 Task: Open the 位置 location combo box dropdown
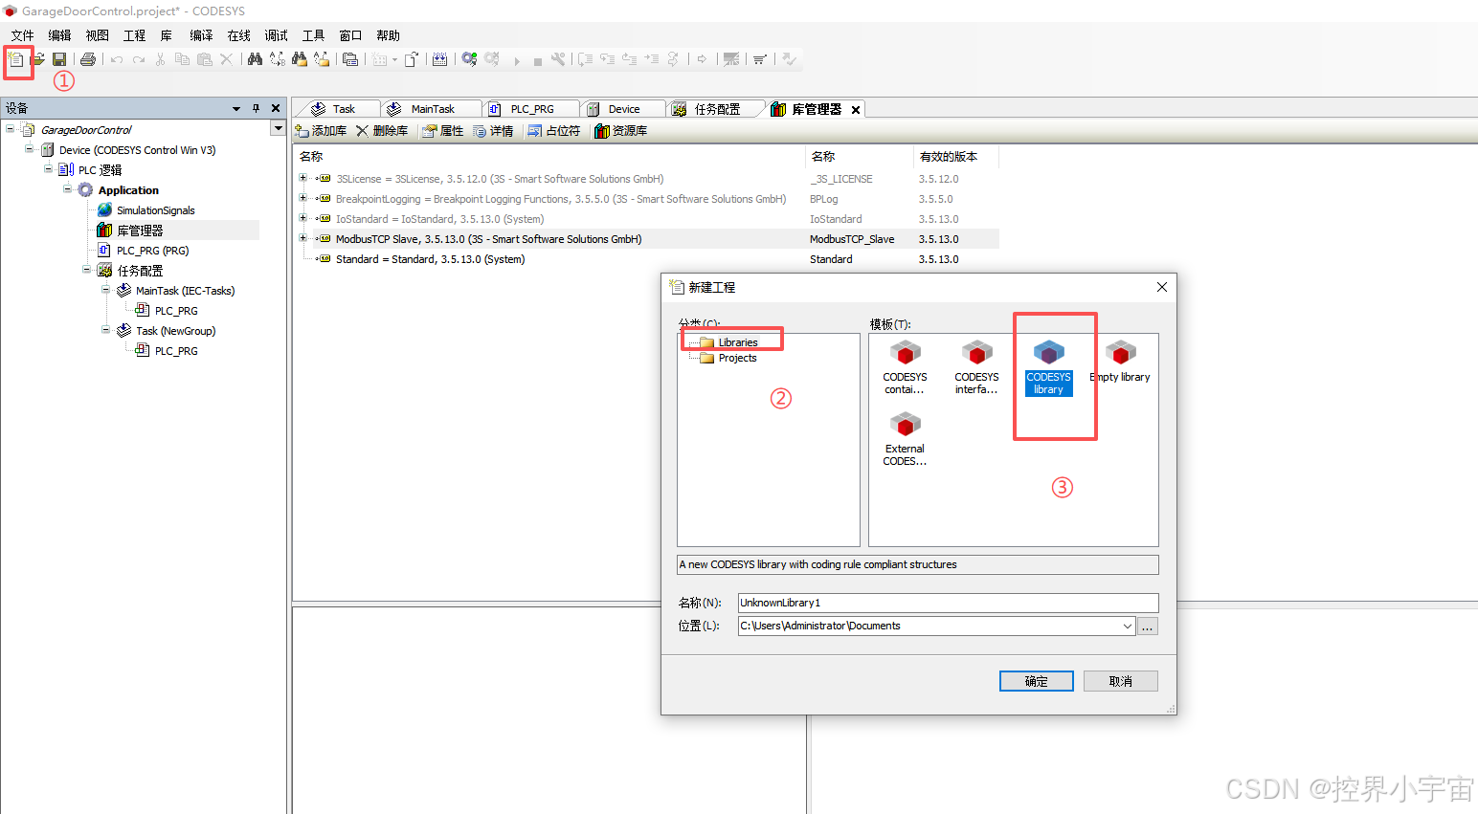tap(1128, 627)
